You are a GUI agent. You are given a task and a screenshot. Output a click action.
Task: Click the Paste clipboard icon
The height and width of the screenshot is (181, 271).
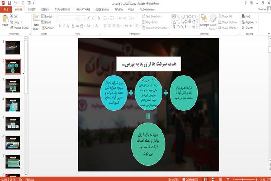[x=5, y=19]
